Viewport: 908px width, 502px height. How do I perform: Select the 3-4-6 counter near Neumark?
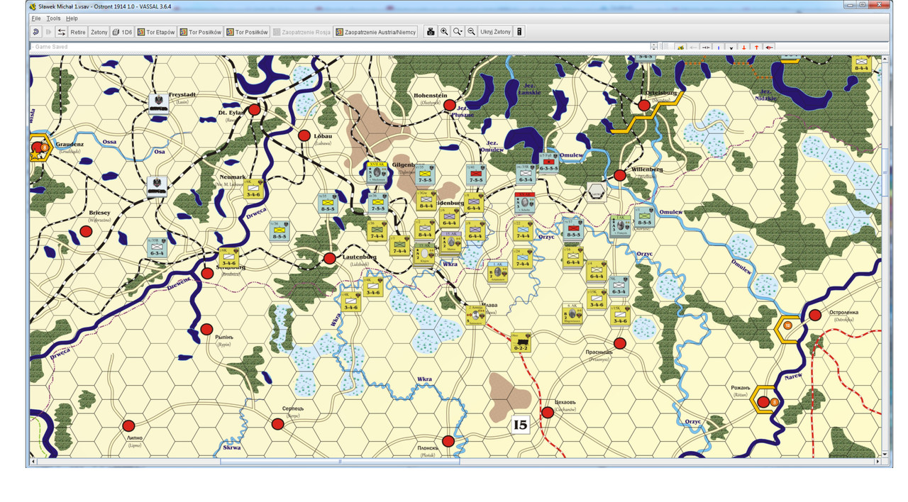pyautogui.click(x=253, y=188)
